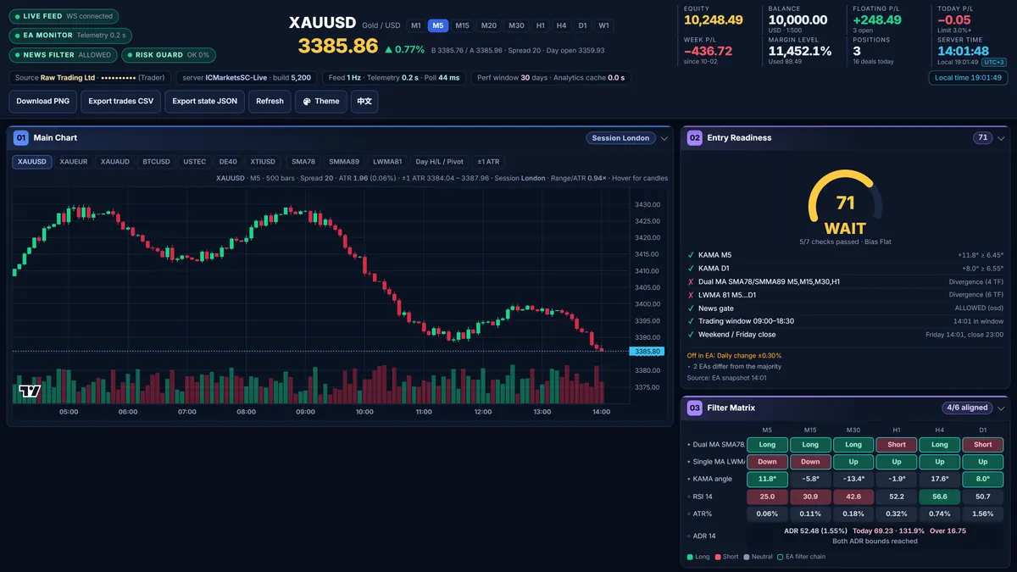Click the checkmark beside News gate
The height and width of the screenshot is (572, 1017).
[x=691, y=308]
